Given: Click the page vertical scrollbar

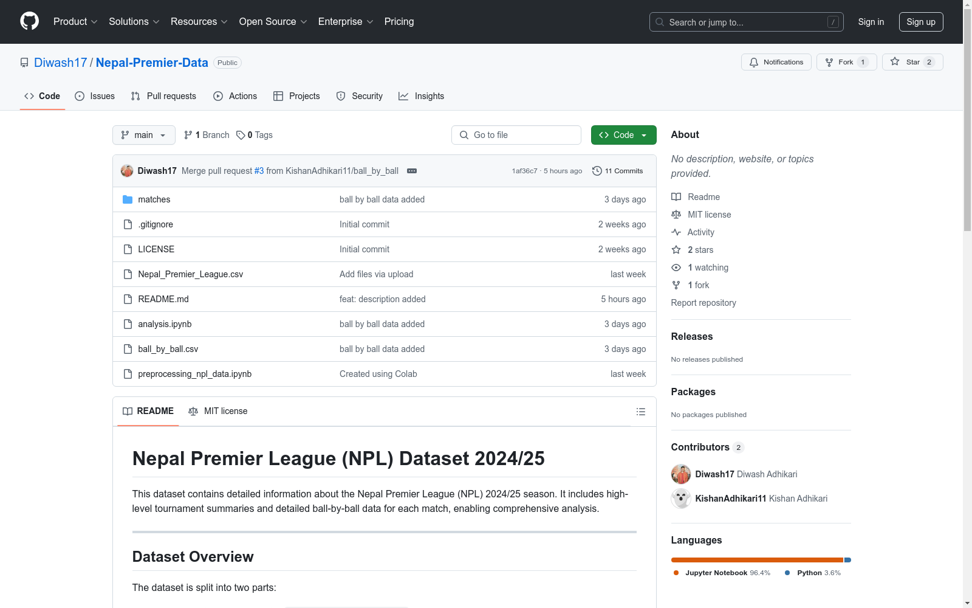Looking at the screenshot, I should tap(968, 122).
